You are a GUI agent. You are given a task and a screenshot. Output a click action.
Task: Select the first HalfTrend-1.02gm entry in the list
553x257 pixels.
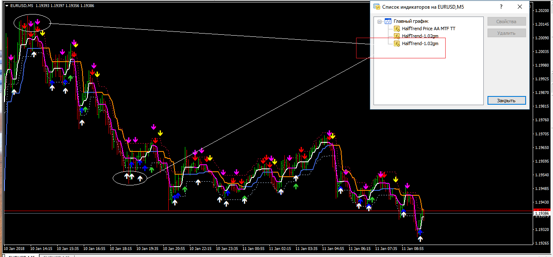pos(420,36)
